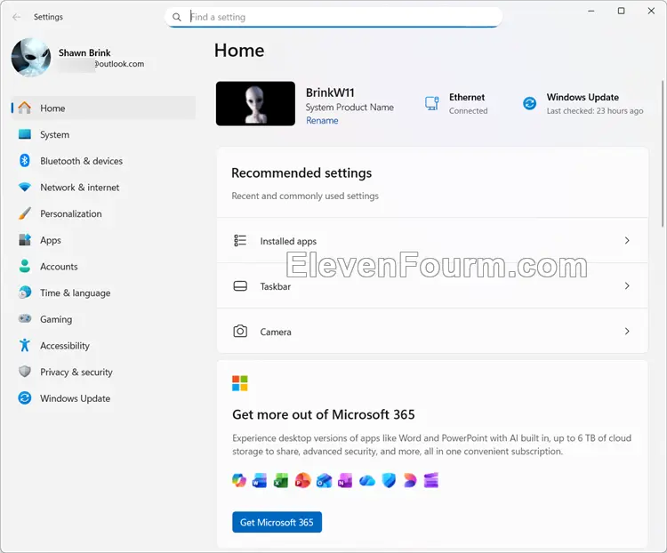Click the Clipchamp icon in Microsoft 365 card

410,481
